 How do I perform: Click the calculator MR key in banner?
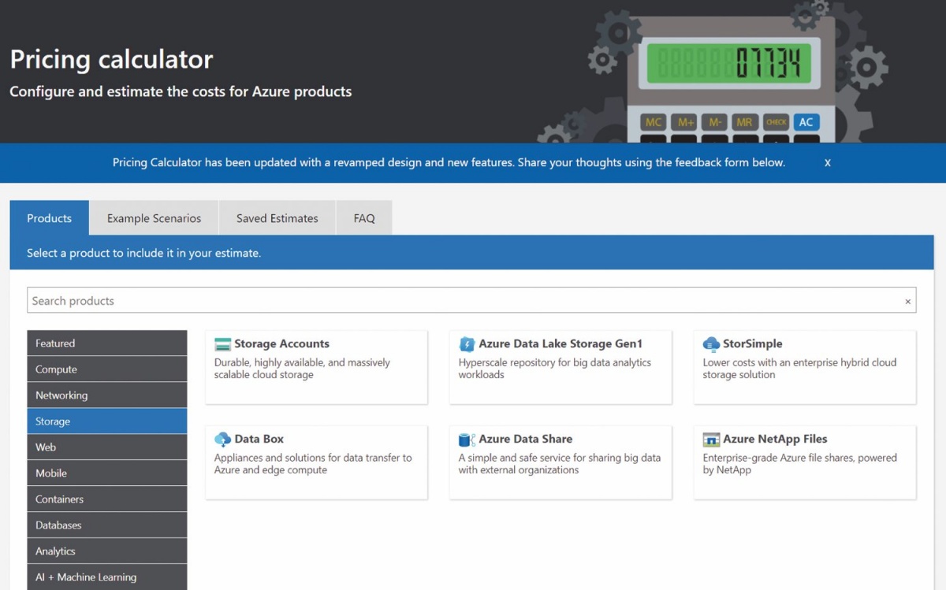tap(743, 123)
